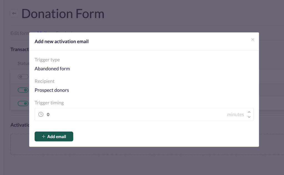
Task: Open the Edit form tab
Action: (x=20, y=33)
